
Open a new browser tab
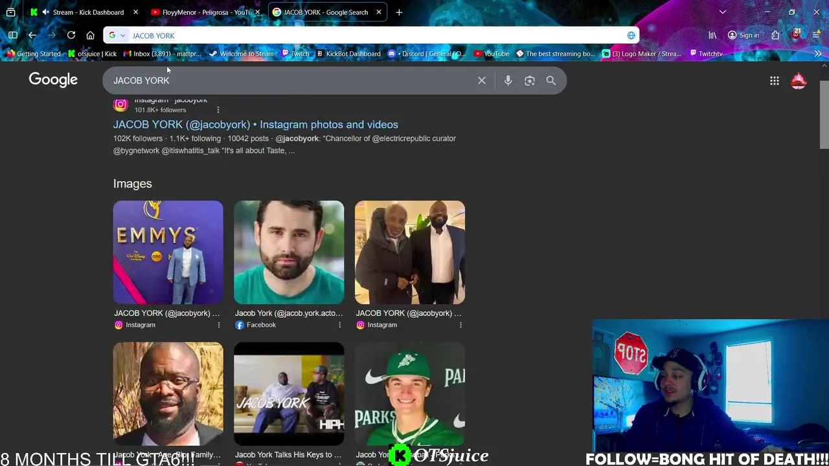(399, 12)
